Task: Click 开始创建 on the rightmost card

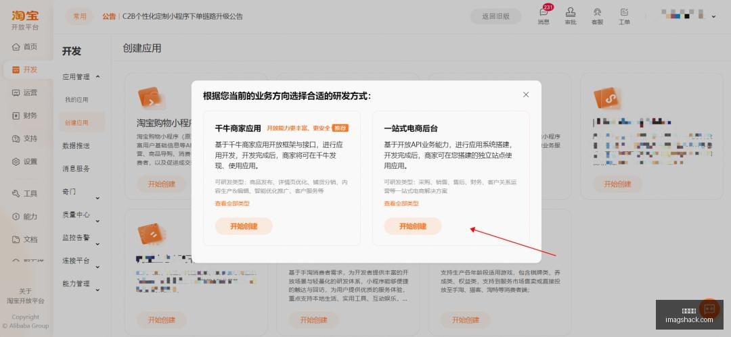Action: (x=618, y=184)
